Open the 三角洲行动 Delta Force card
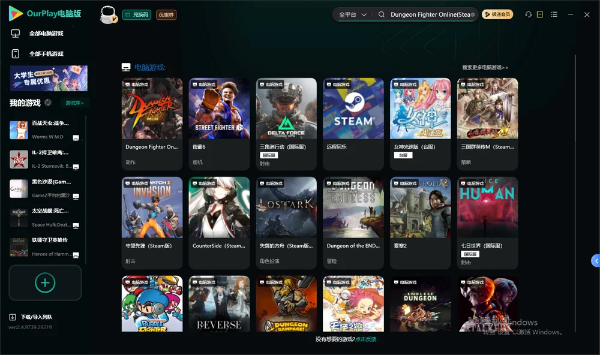 (286, 124)
